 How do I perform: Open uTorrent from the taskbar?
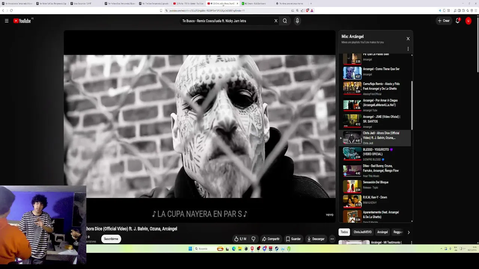[289, 249]
